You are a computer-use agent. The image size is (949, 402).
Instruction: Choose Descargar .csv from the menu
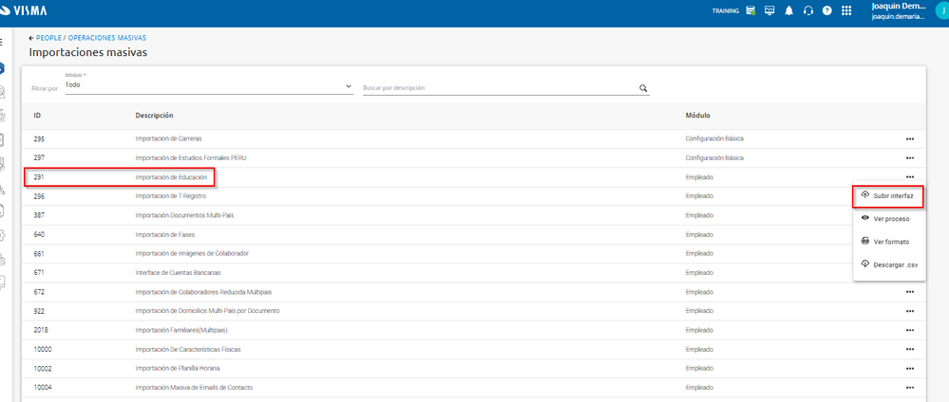pos(888,265)
